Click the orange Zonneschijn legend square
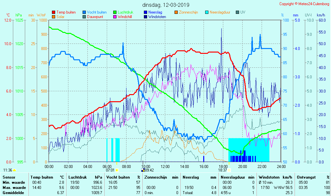Image resolution: width=331 pixels, height=196 pixels. (176, 12)
